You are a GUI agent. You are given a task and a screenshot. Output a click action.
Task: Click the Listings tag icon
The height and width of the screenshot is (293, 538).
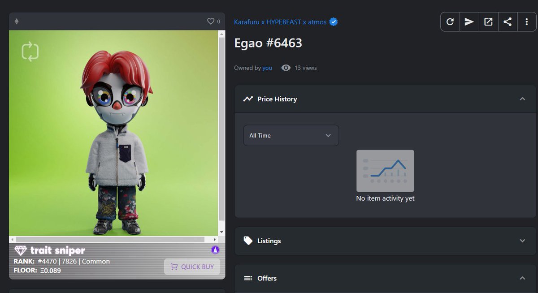click(x=248, y=241)
